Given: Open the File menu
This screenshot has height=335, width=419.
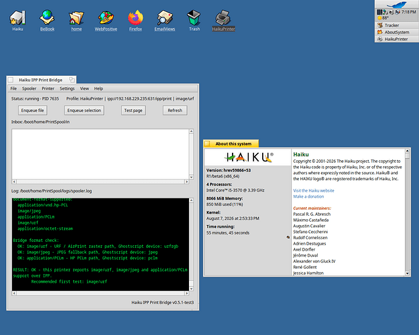Looking at the screenshot, I should [x=13, y=88].
